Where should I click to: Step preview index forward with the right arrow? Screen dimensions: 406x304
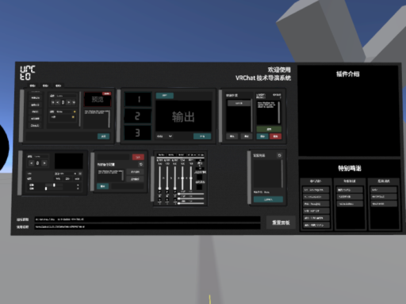tap(68, 102)
